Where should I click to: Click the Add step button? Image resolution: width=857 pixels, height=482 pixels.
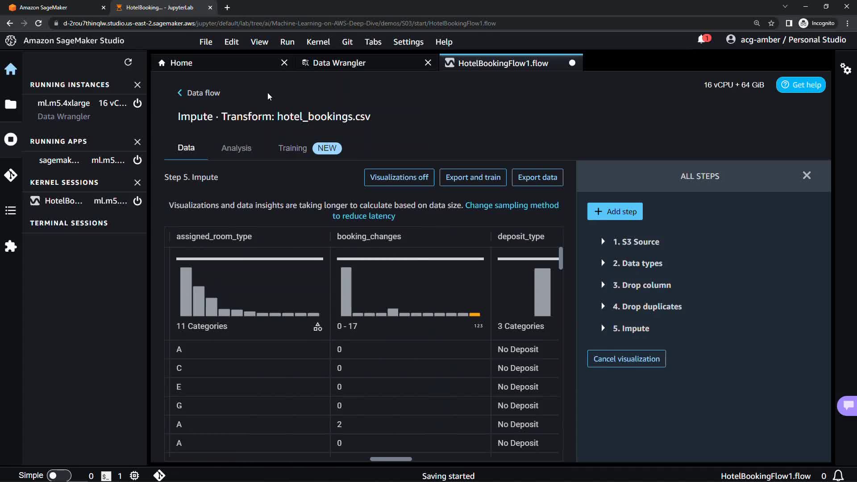pos(615,212)
